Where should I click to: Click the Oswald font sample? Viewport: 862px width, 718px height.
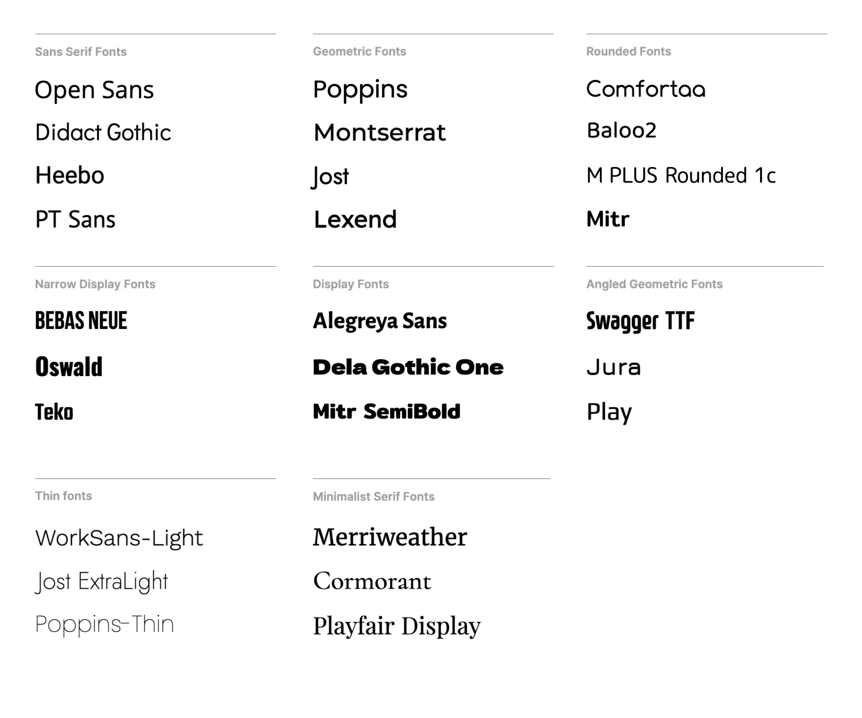[x=69, y=367]
